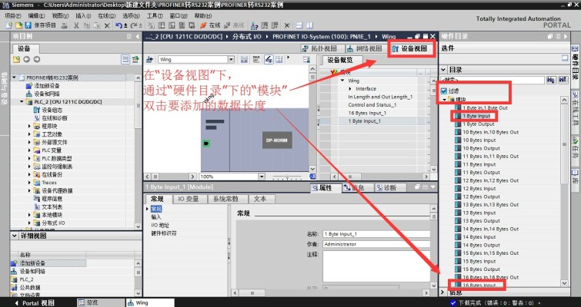Click the Print icon in toolbar
Screen dimensions: 581x307
pyautogui.click(x=65, y=25)
